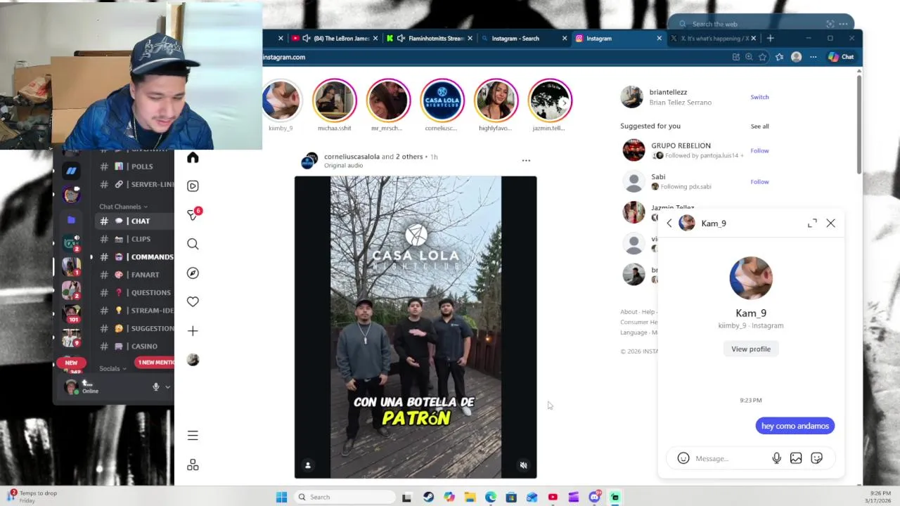Image resolution: width=900 pixels, height=506 pixels.
Task: Open Discord mic options dropdown arrow
Action: (x=167, y=387)
